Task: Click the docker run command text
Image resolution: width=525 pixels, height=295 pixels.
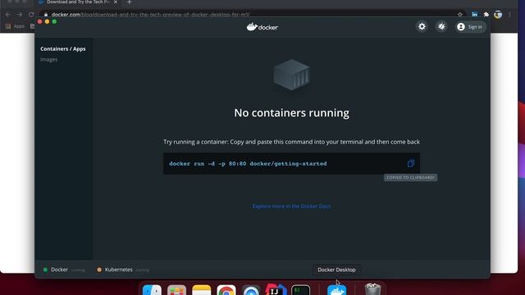Action: pos(248,164)
